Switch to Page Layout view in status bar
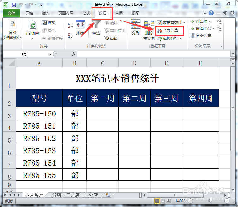Image resolution: width=238 pixels, height=207 pixels. tap(163, 201)
